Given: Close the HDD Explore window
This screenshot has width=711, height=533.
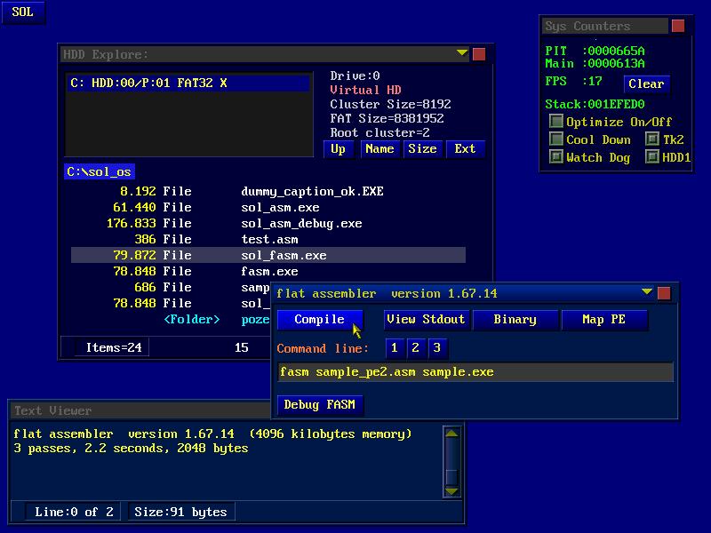Looking at the screenshot, I should pos(479,54).
